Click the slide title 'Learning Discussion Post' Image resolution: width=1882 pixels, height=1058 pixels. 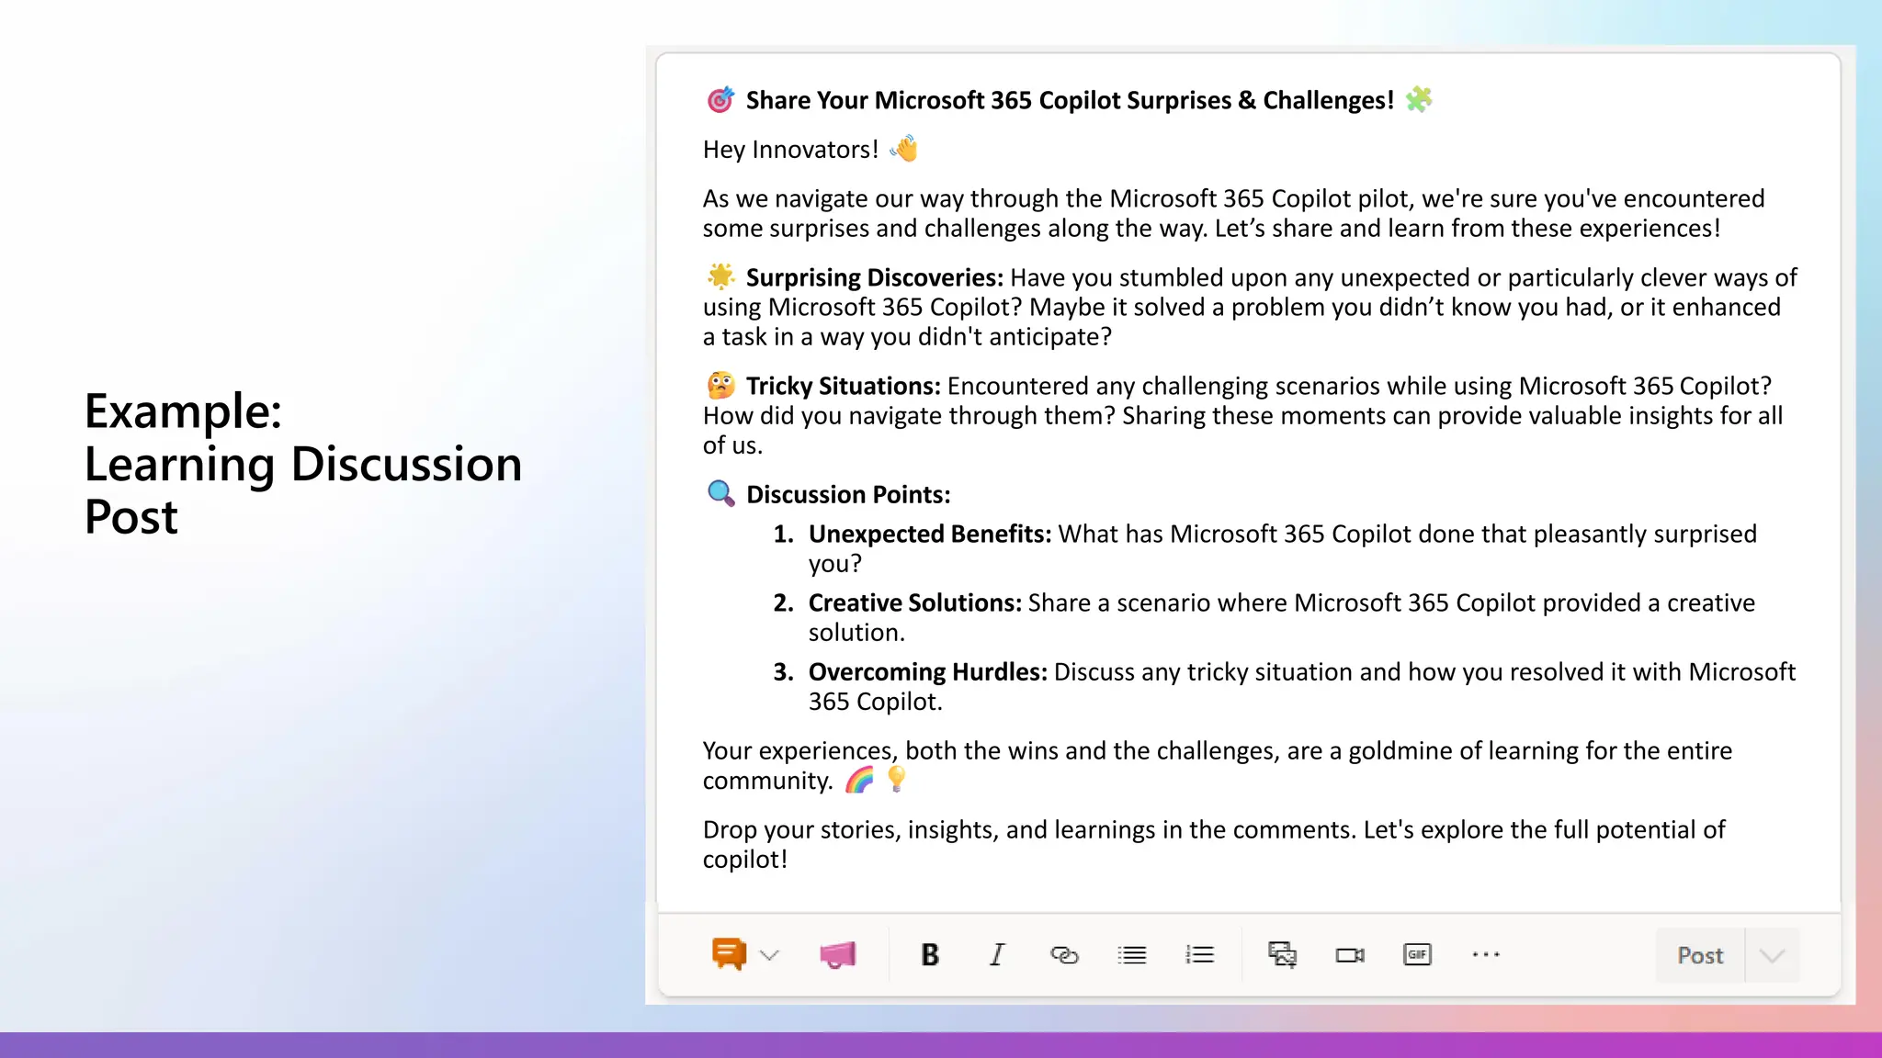coord(303,490)
